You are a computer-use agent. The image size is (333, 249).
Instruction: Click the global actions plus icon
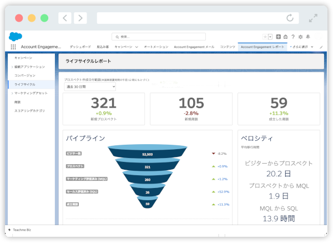pos(278,37)
